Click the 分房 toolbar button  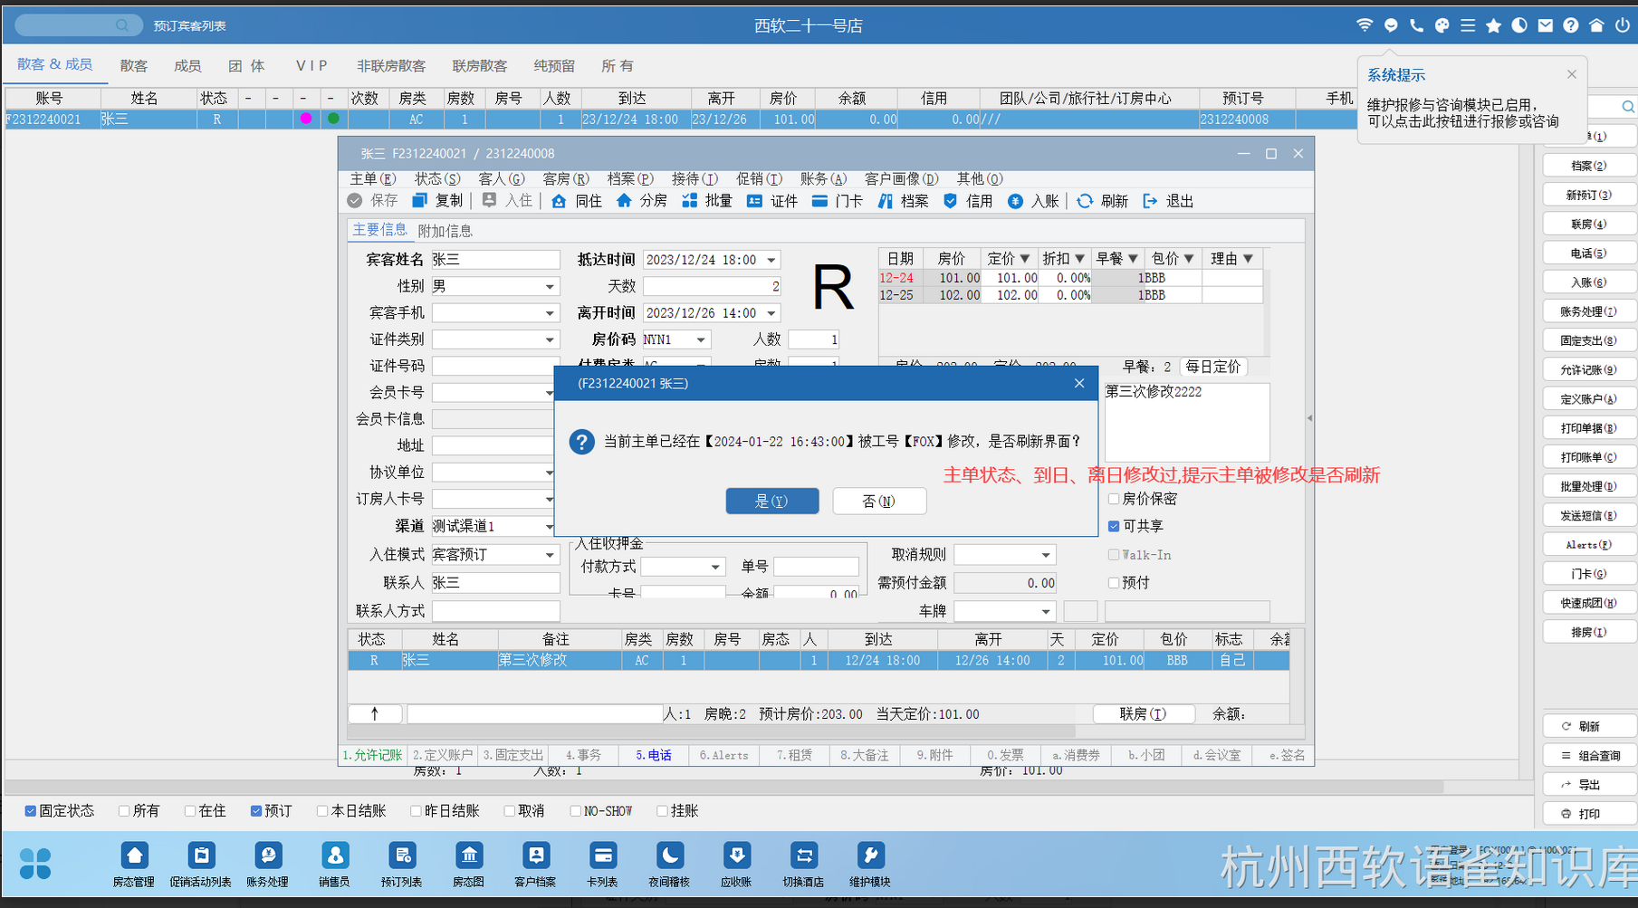pos(641,201)
